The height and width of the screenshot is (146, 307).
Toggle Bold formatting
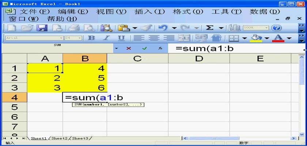tap(91, 38)
